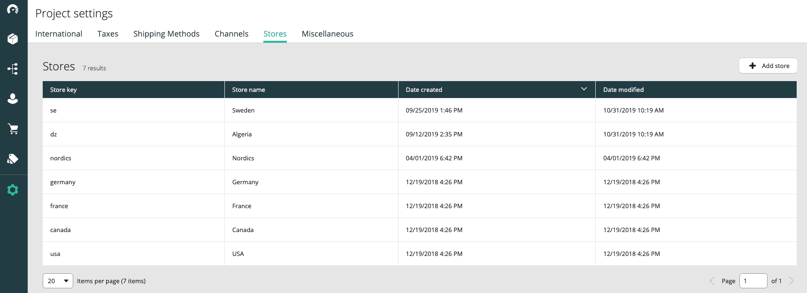Click the Add store button
This screenshot has height=293, width=807.
pyautogui.click(x=768, y=66)
